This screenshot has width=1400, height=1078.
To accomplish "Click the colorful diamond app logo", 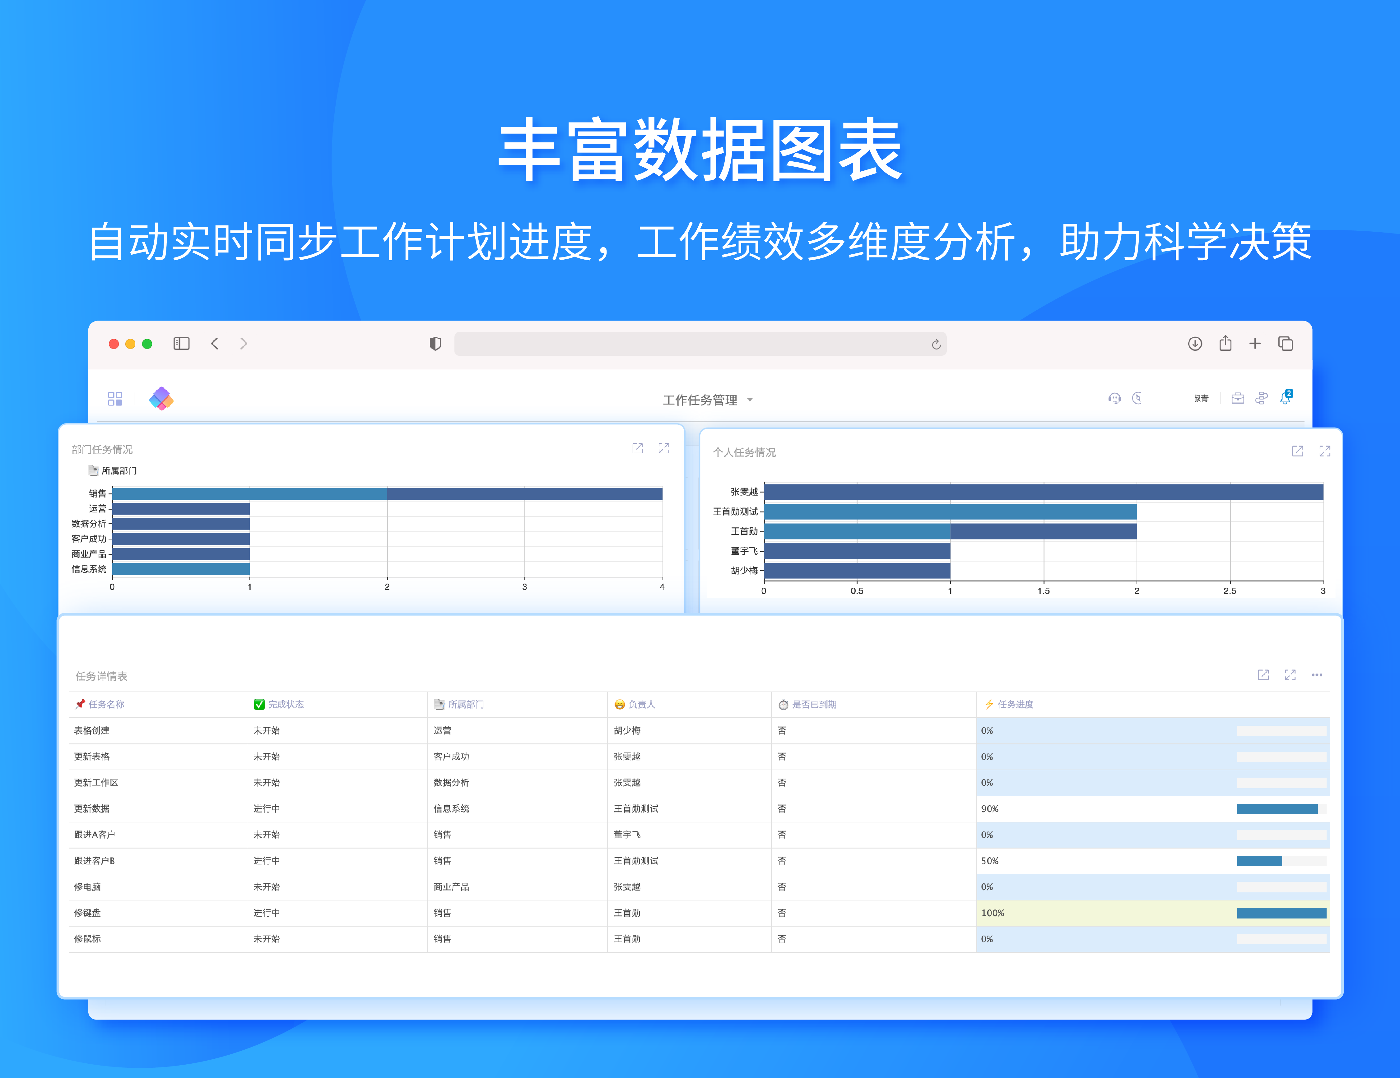I will point(161,399).
